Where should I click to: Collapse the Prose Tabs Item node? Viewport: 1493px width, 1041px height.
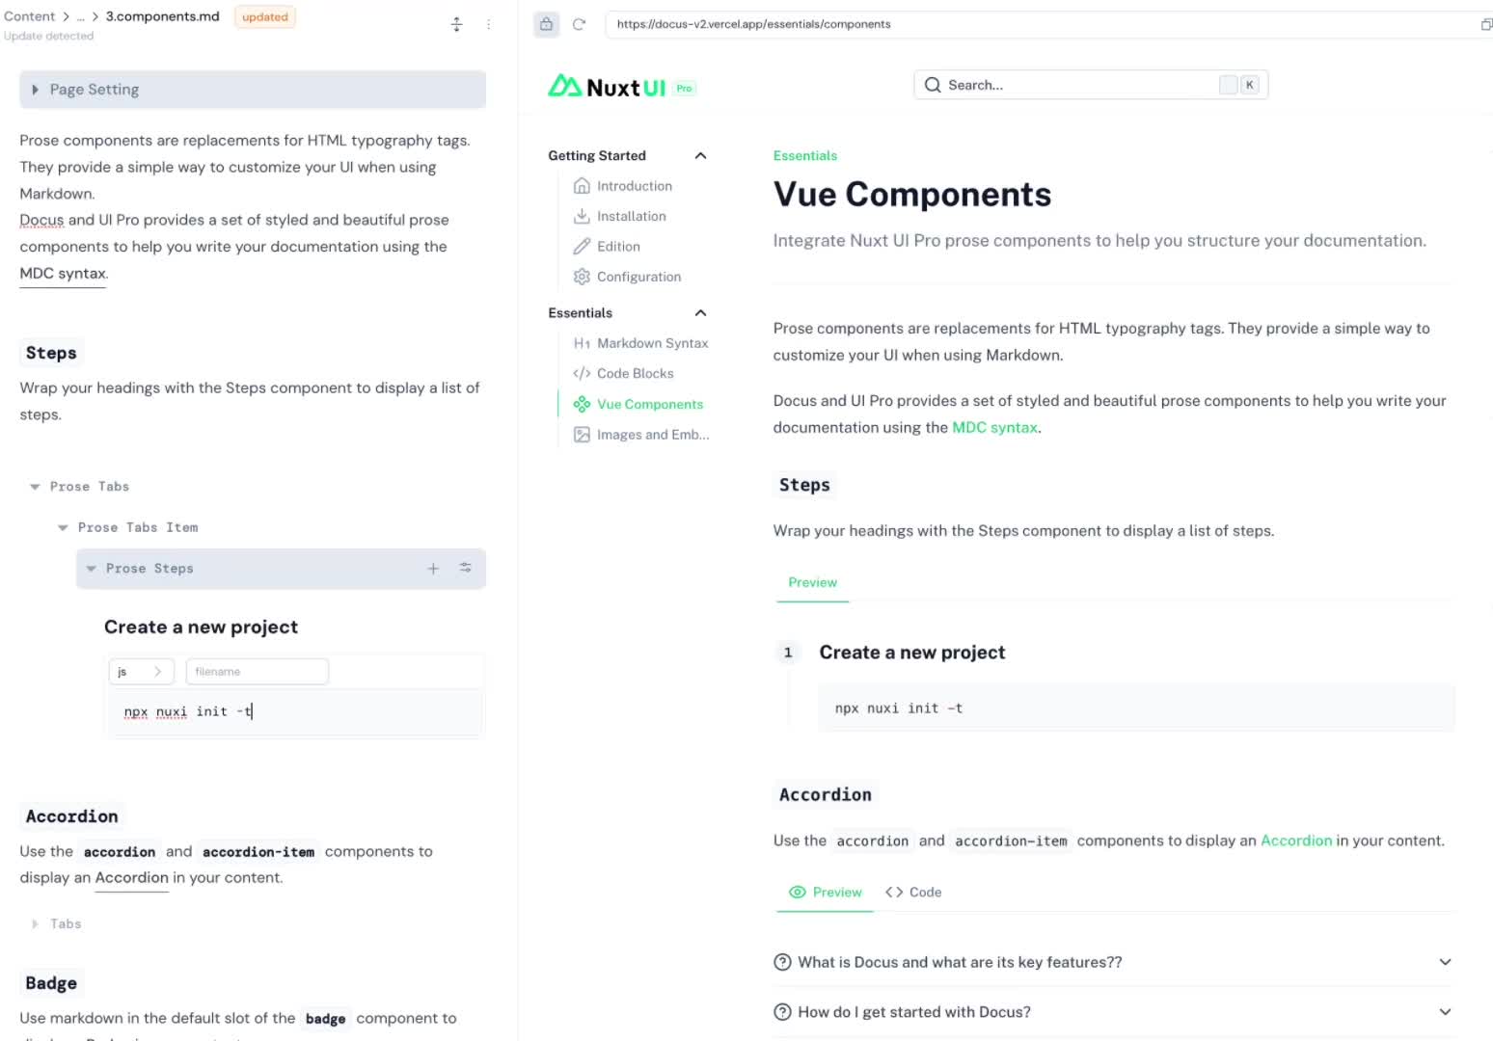point(63,528)
